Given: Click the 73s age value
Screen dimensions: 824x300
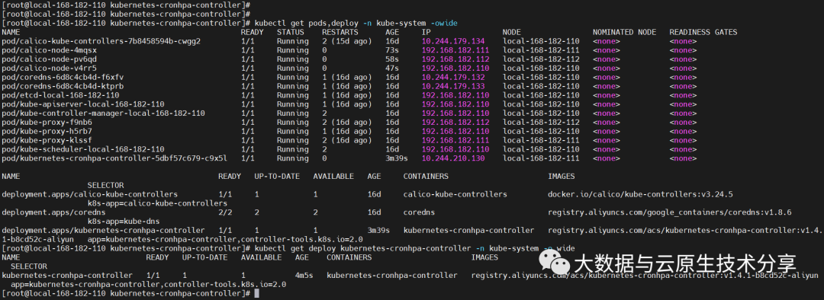Looking at the screenshot, I should point(392,49).
